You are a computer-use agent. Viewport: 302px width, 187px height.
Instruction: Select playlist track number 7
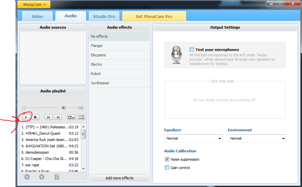[50, 165]
